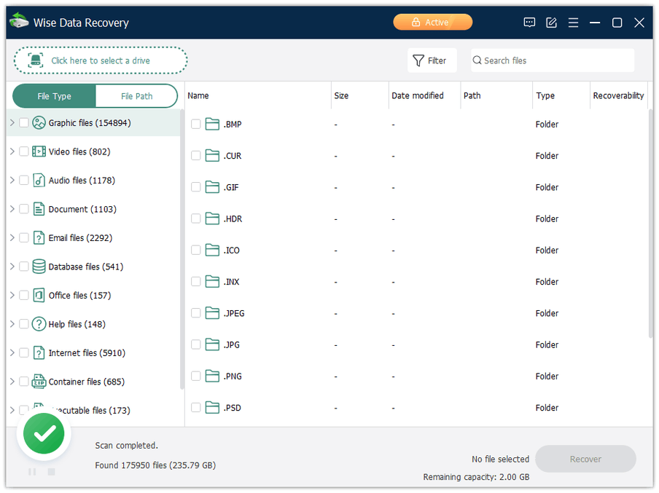Sort by the Type column header
Viewport: 659px width, 493px height.
pos(561,95)
